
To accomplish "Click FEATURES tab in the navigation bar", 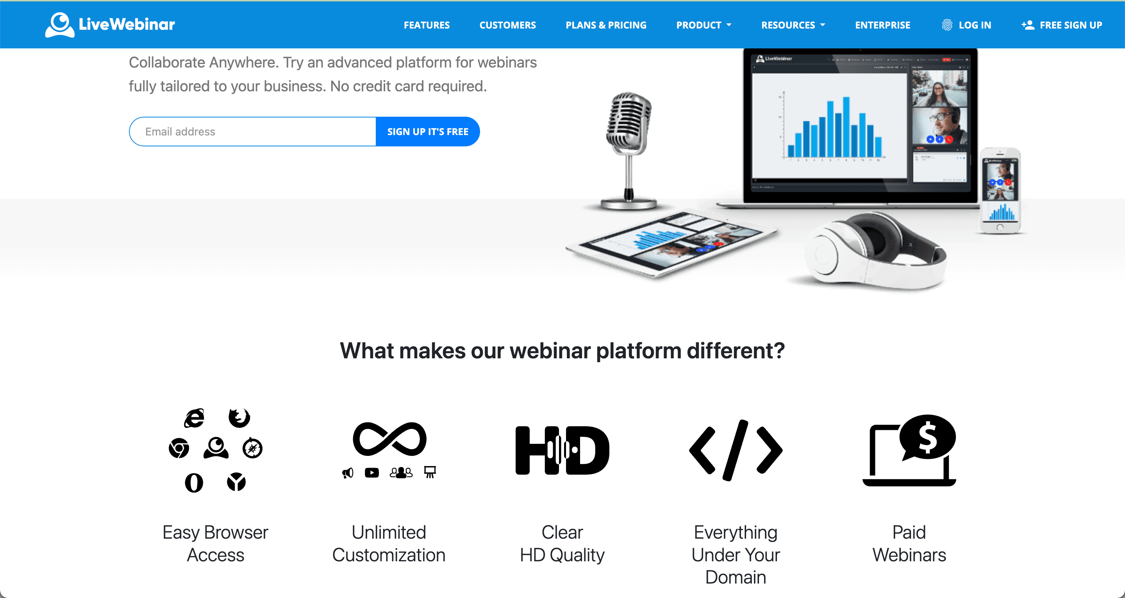I will click(x=425, y=25).
